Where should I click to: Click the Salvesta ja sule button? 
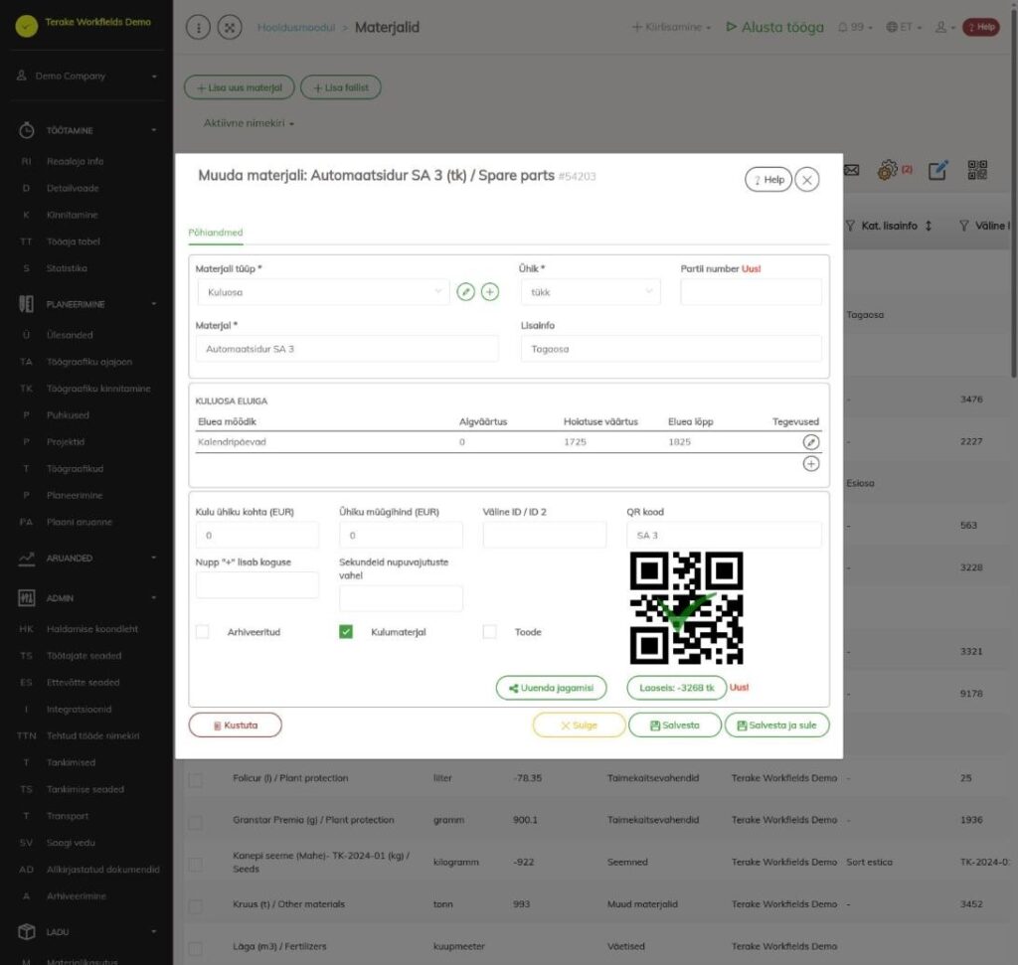click(x=776, y=725)
